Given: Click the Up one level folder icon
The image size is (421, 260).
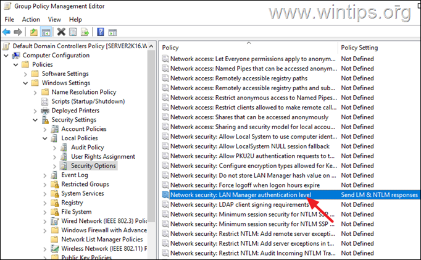Looking at the screenshot, I should [33, 32].
